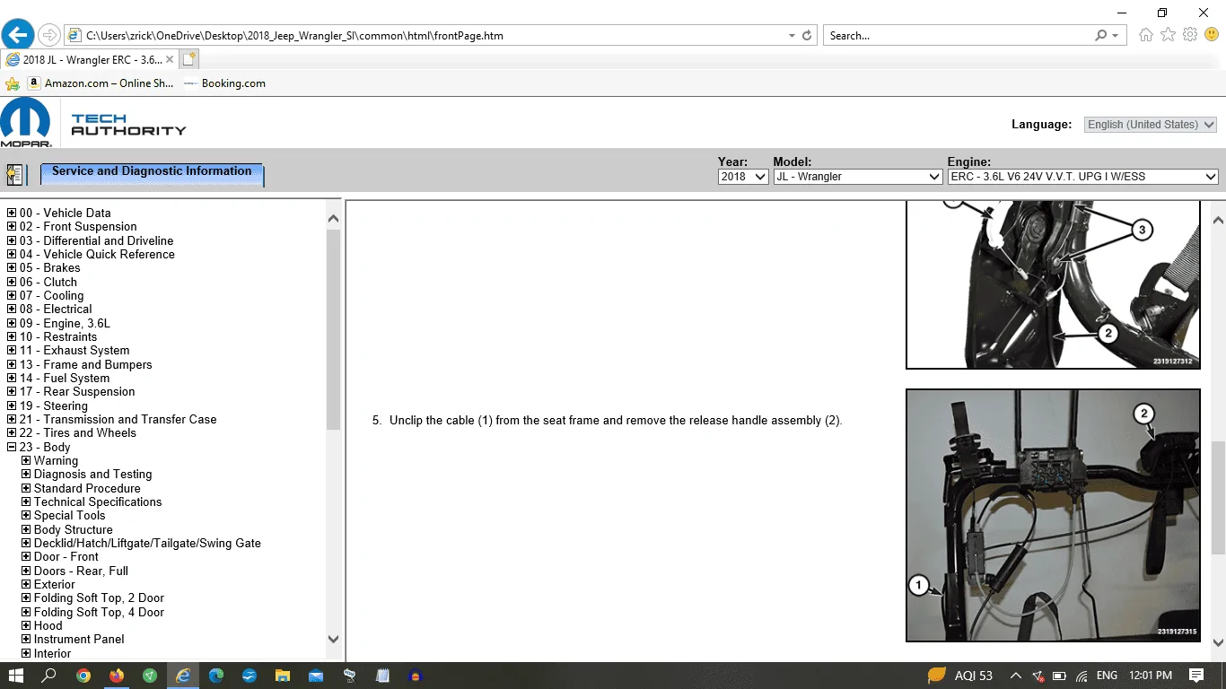Expand the Interior node

(26, 653)
